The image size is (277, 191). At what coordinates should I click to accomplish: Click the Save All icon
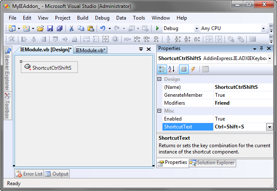point(60,28)
